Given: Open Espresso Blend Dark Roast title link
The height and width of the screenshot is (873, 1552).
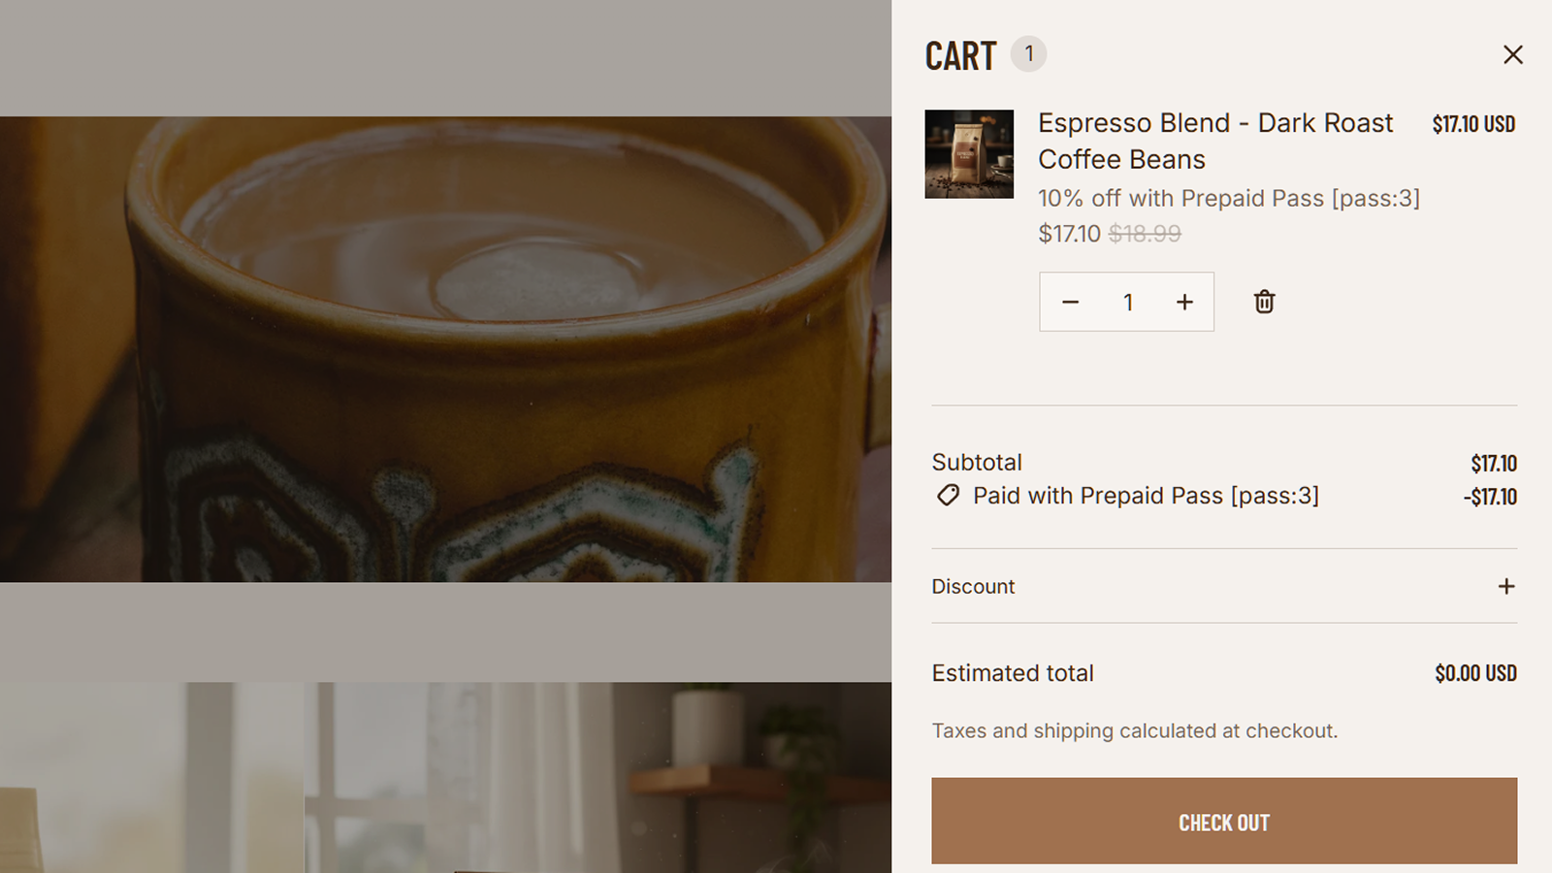Looking at the screenshot, I should pyautogui.click(x=1214, y=141).
